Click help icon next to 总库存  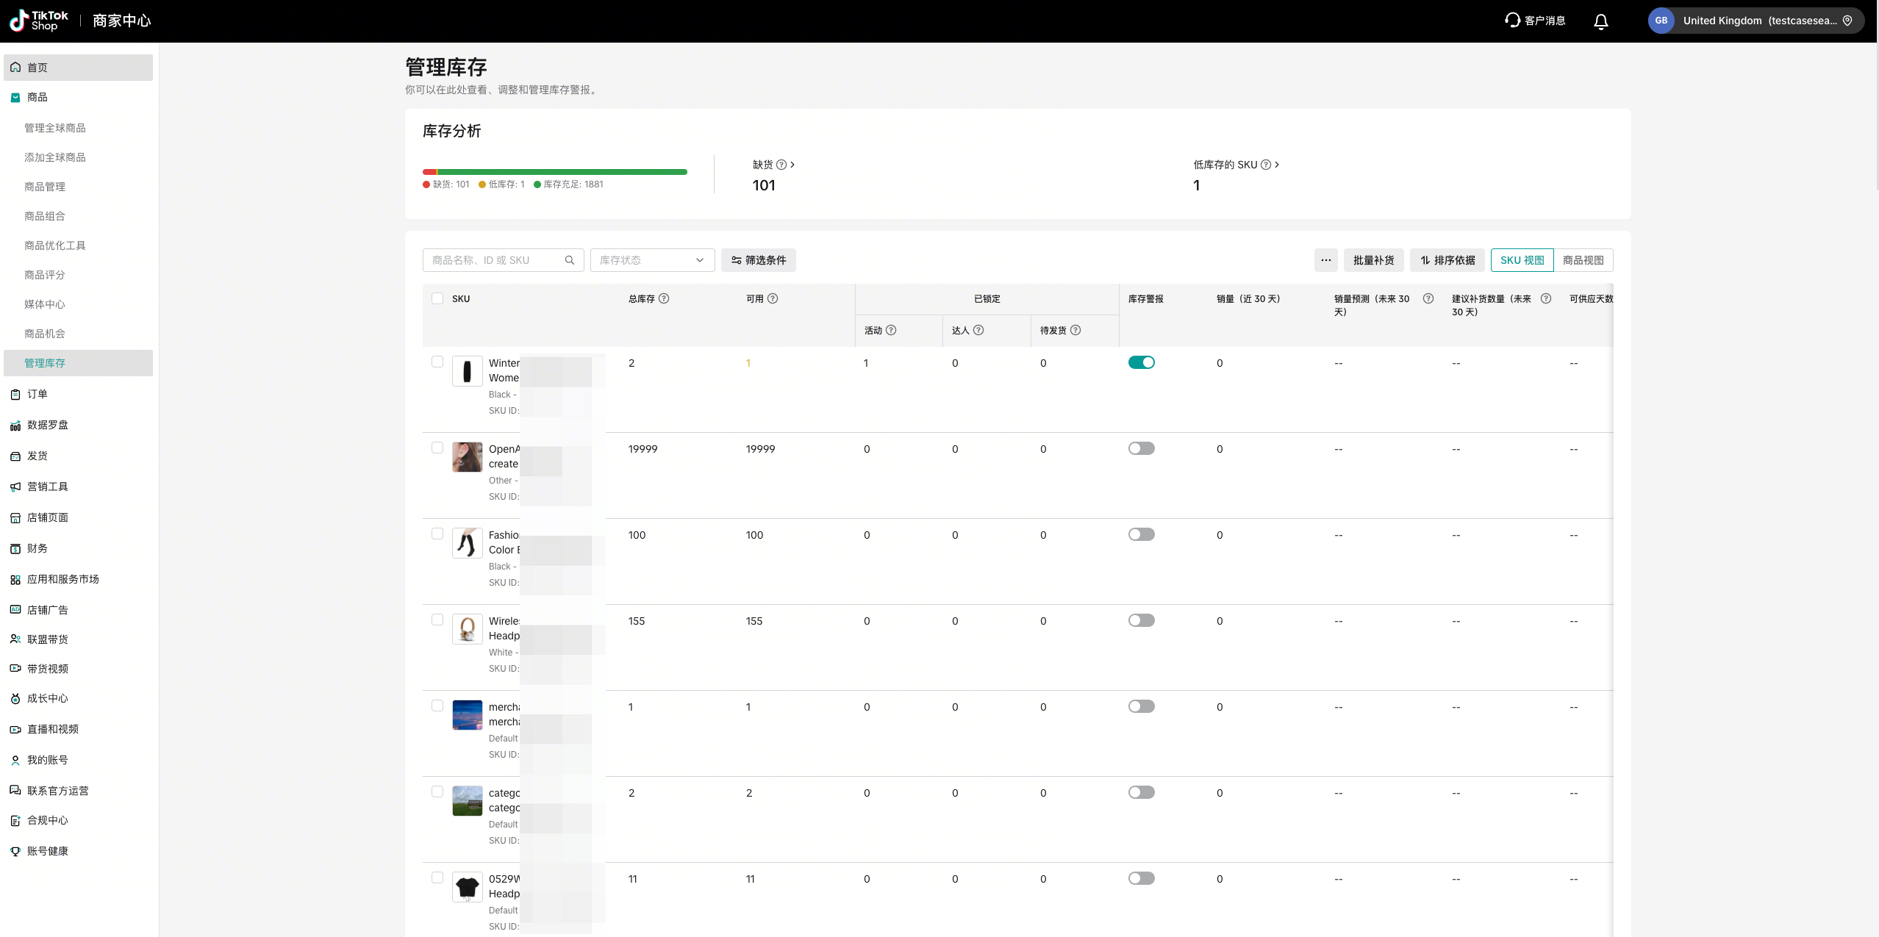click(x=664, y=298)
